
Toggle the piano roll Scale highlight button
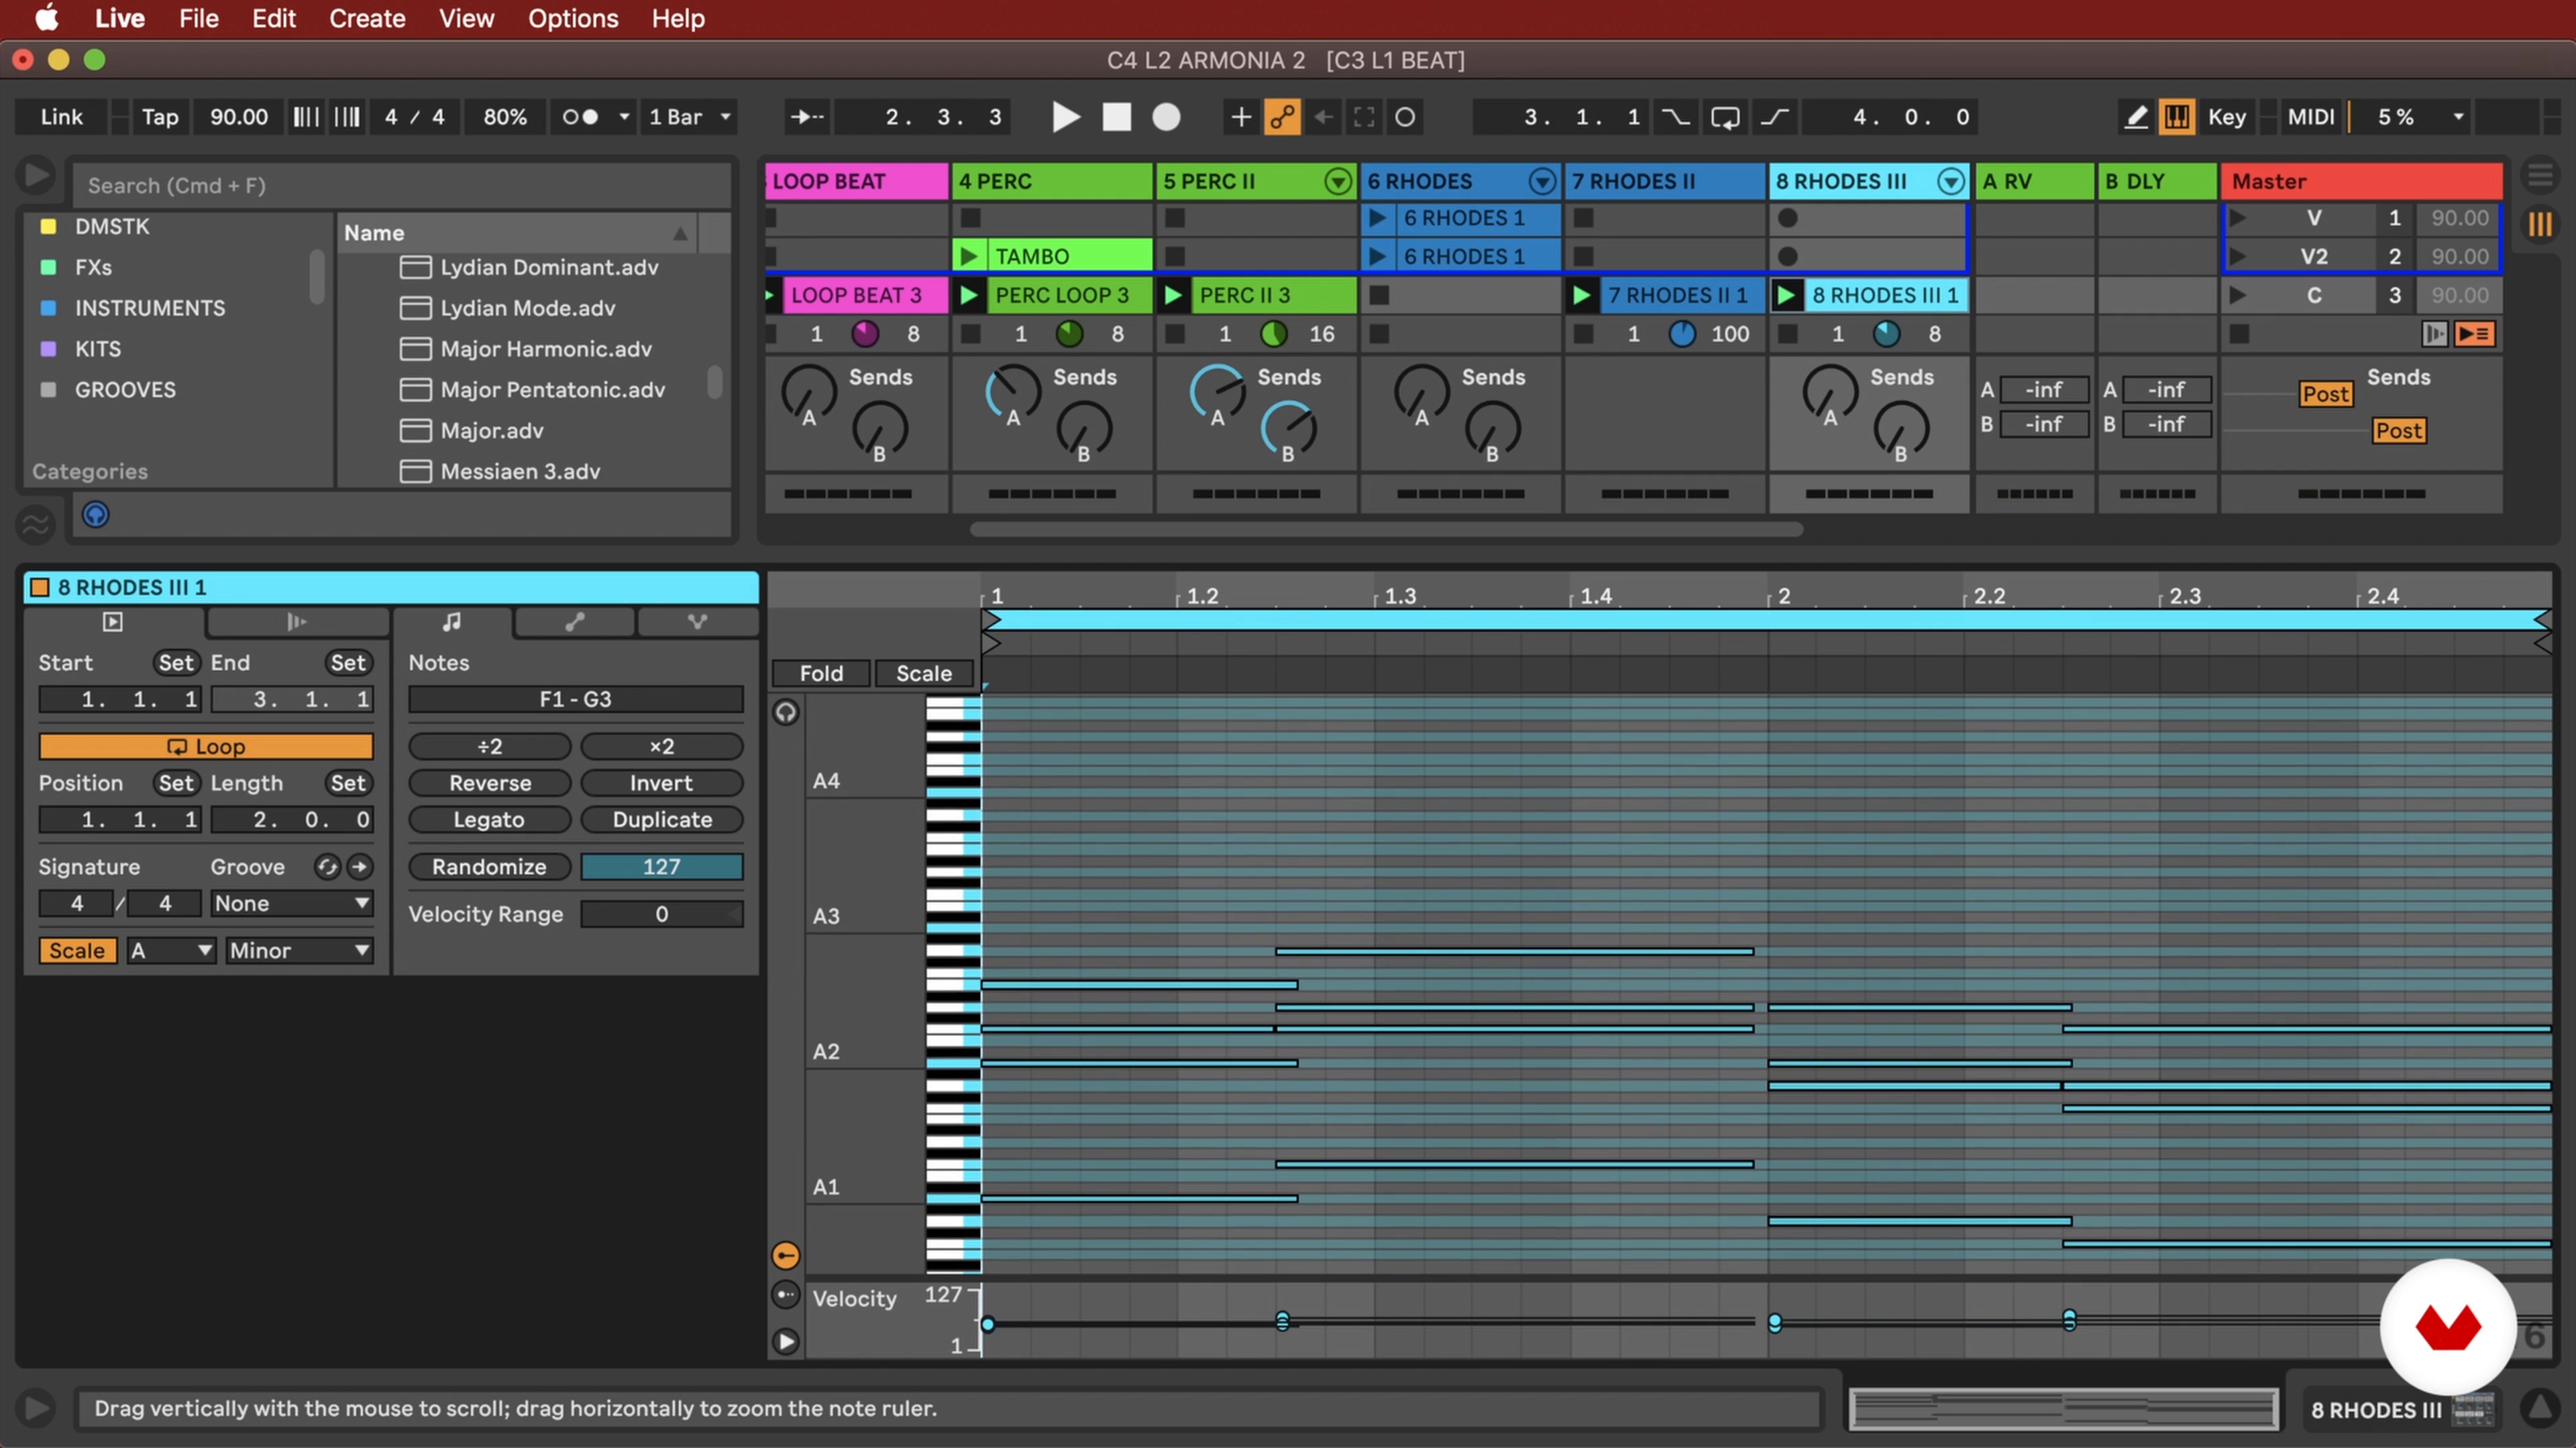pyautogui.click(x=924, y=674)
